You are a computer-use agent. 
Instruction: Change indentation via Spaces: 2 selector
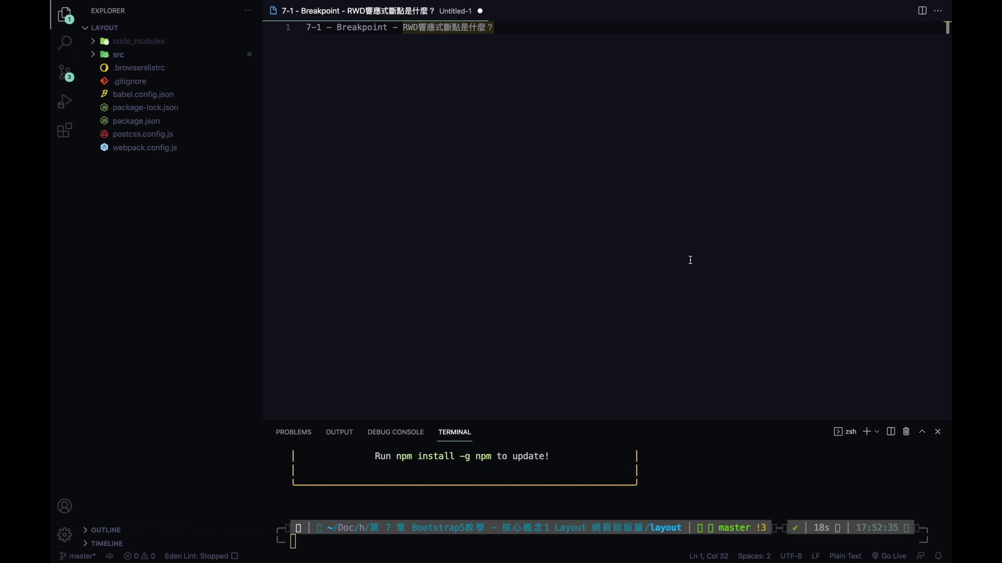point(754,556)
